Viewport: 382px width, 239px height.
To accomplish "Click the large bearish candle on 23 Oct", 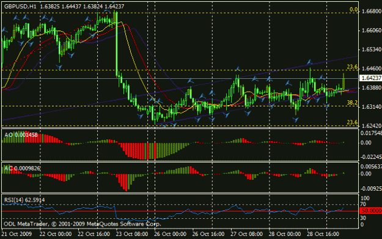I will click(x=117, y=44).
